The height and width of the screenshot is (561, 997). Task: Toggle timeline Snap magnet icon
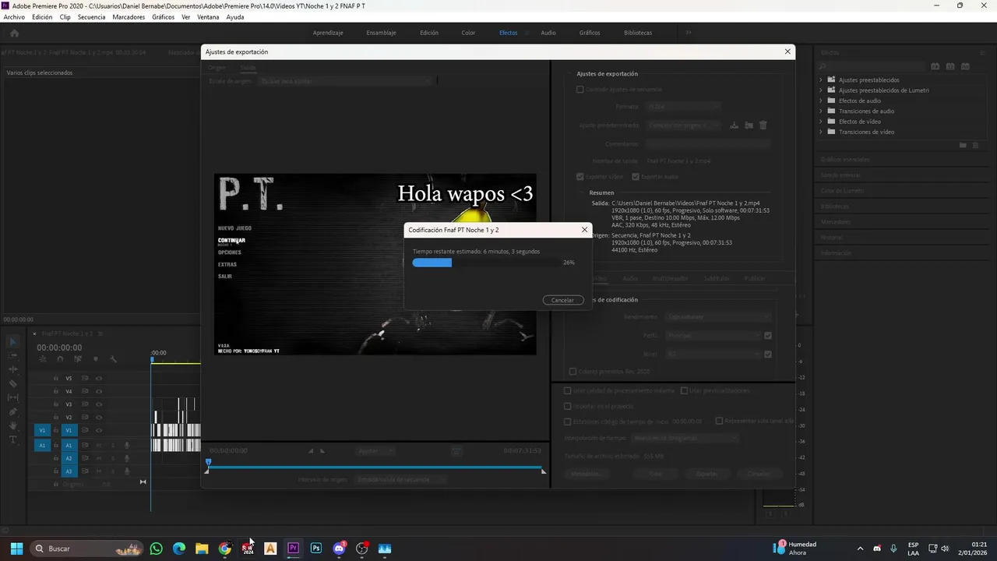coord(60,358)
